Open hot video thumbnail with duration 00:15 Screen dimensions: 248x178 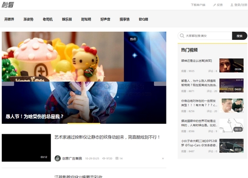pos(231,126)
